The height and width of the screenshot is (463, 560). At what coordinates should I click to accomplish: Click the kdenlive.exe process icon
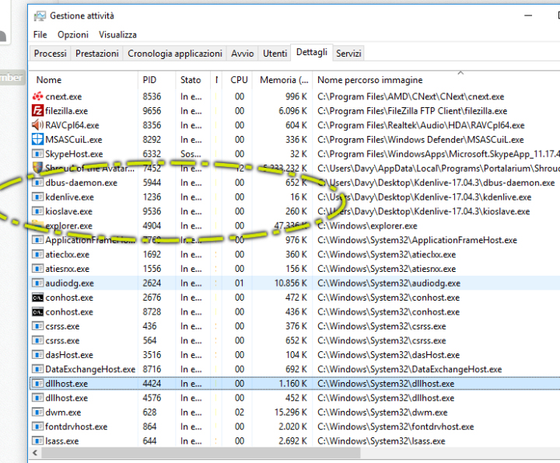click(x=37, y=197)
